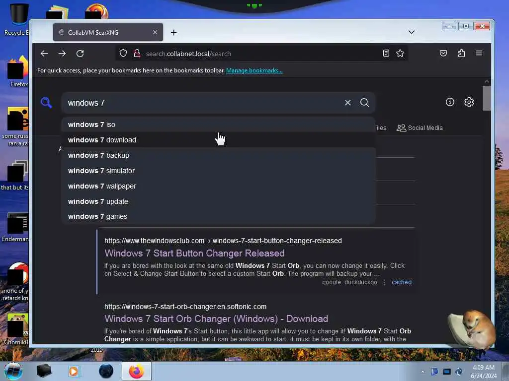Switch to the Social Media category tab
This screenshot has width=509, height=381.
click(420, 127)
